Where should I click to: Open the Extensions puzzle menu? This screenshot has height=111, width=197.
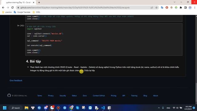coord(181,7)
